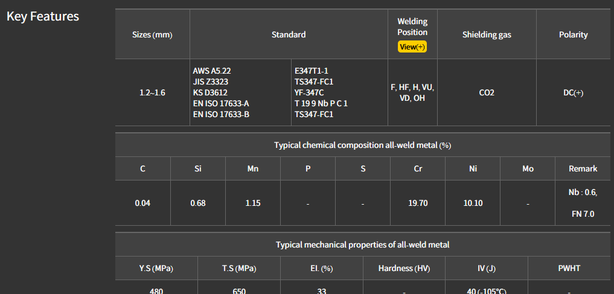The image size is (614, 294).
Task: Select the Cr value 19.70
Action: click(x=418, y=203)
